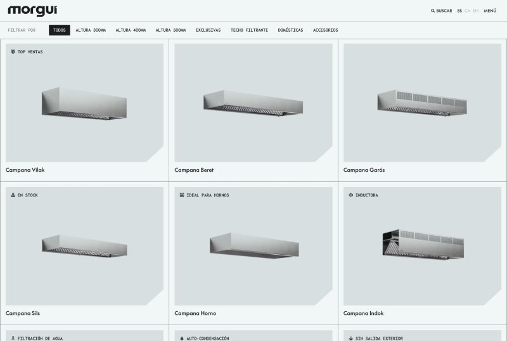Open Campana Beret product image
Screen dimensions: 507x341
click(253, 103)
